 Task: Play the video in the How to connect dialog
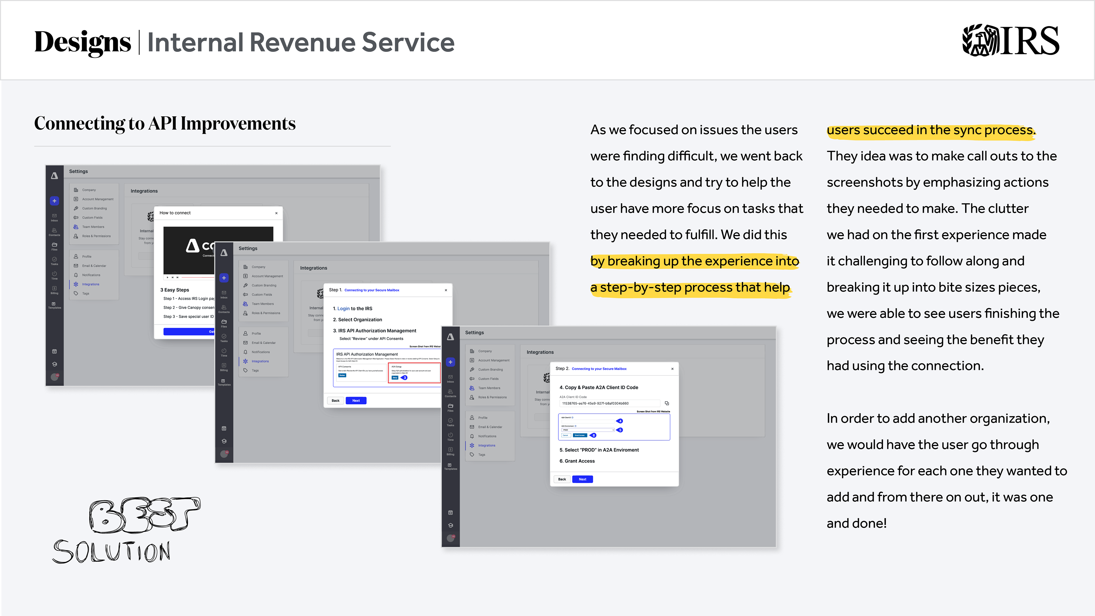167,277
